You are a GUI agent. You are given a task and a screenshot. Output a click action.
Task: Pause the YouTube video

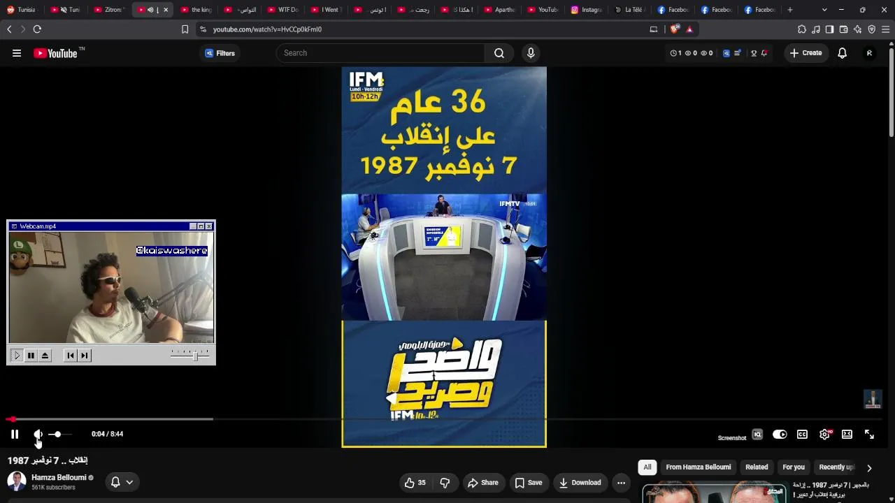coord(15,434)
